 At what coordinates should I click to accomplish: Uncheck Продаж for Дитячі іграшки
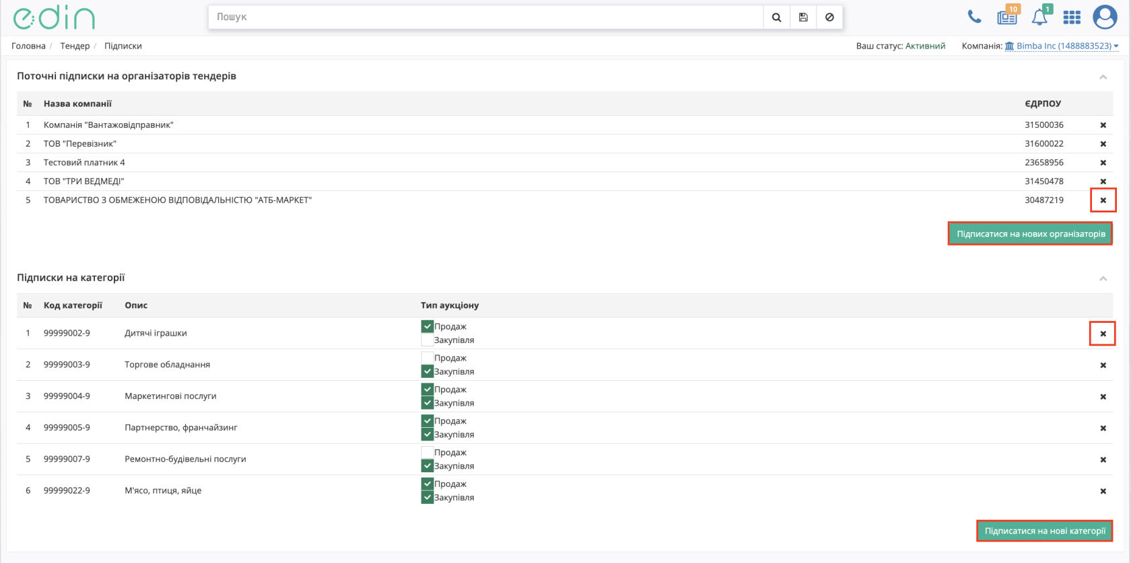tap(427, 326)
